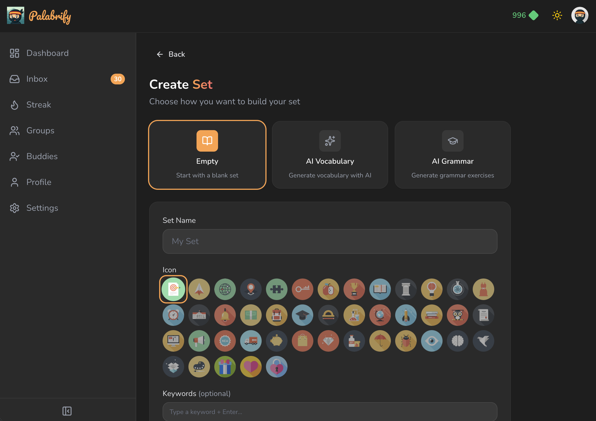Choose the ladybug set icon
Image resolution: width=596 pixels, height=421 pixels.
coord(406,341)
